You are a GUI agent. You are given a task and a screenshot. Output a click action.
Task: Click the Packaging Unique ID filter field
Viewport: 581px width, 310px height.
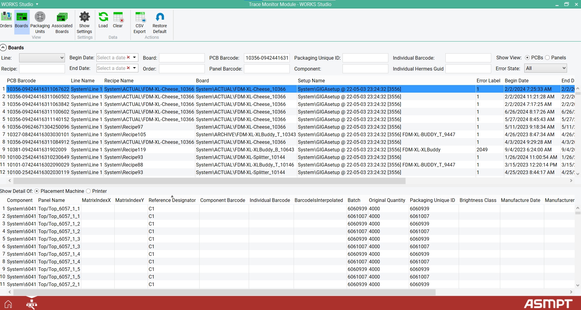pyautogui.click(x=365, y=58)
